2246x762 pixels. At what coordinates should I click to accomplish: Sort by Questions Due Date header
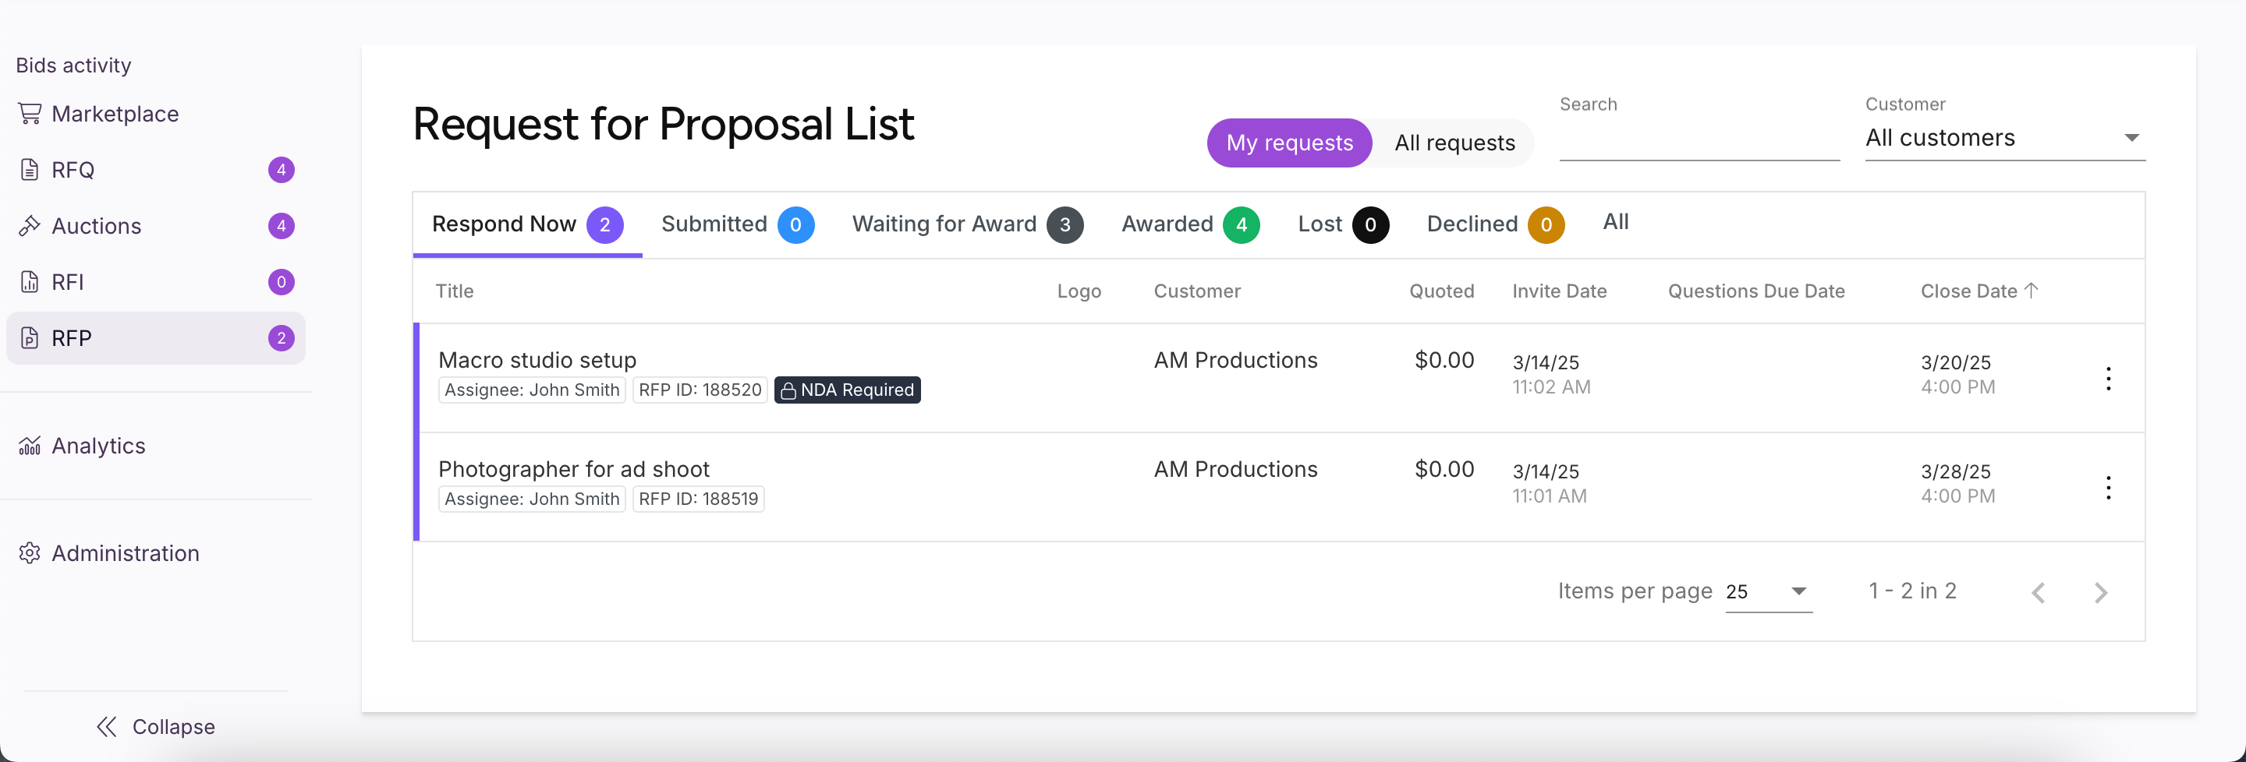tap(1756, 291)
